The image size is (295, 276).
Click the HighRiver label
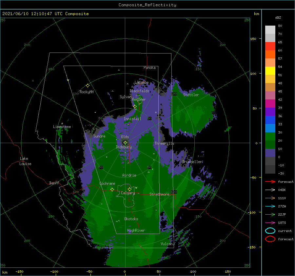tap(136, 230)
